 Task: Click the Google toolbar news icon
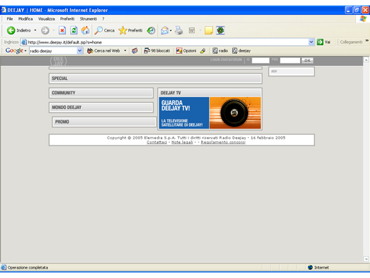click(x=135, y=50)
